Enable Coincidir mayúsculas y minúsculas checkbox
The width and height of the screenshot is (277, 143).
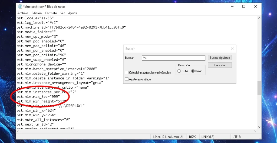click(127, 73)
